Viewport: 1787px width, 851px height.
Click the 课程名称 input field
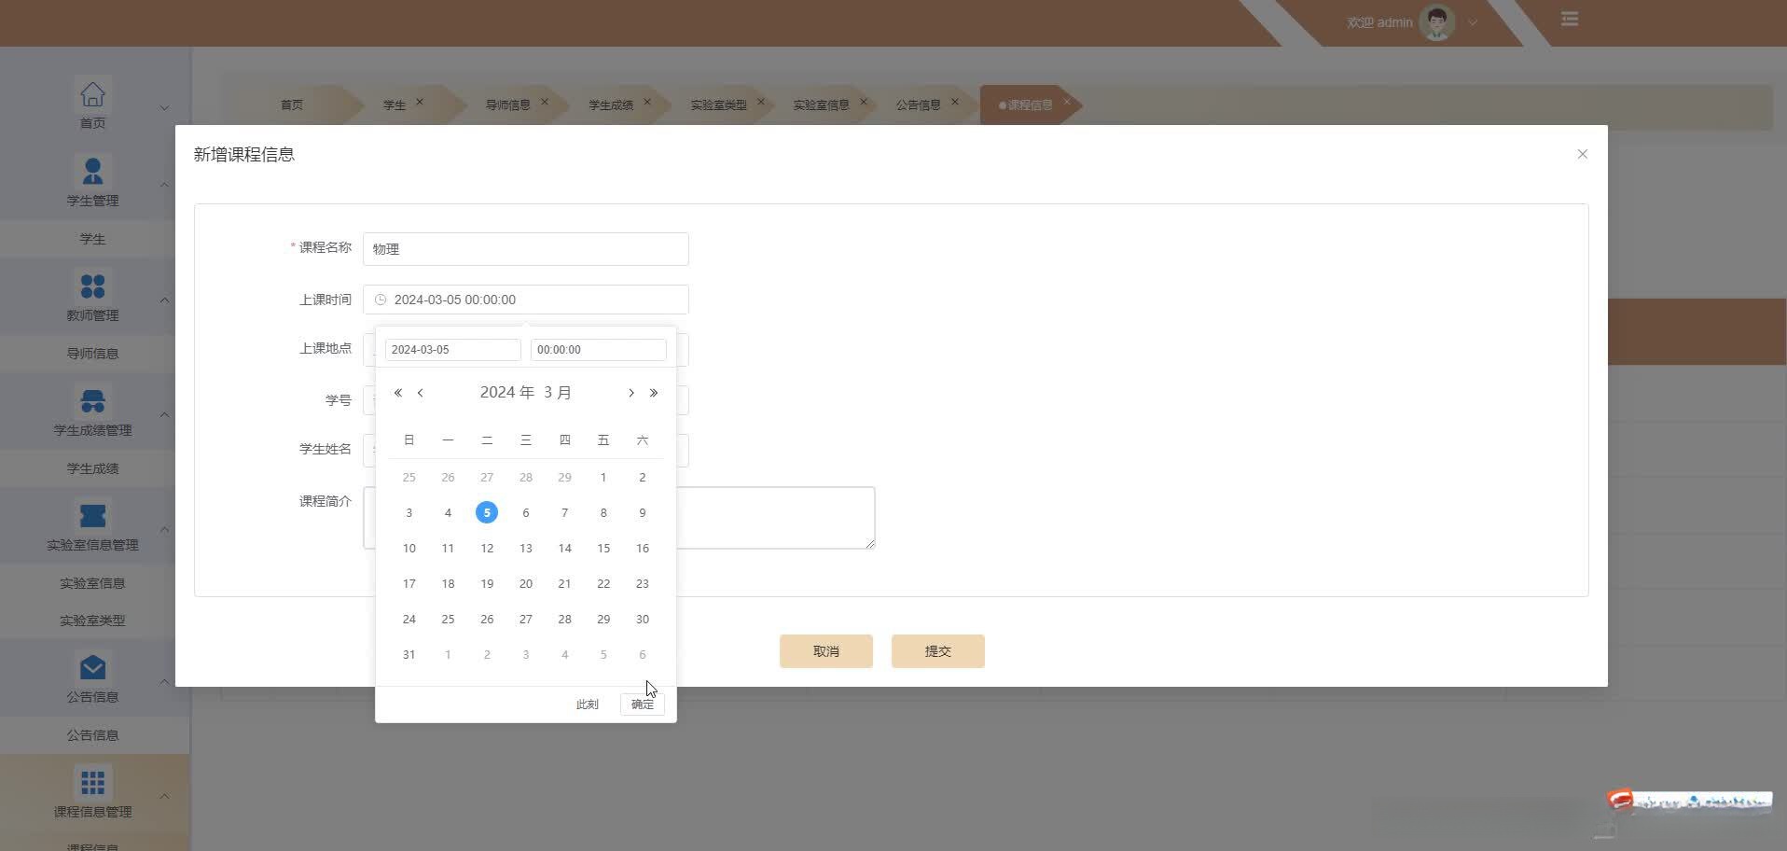coord(526,249)
